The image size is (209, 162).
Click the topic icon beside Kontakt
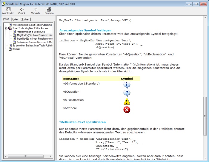coord(10,49)
